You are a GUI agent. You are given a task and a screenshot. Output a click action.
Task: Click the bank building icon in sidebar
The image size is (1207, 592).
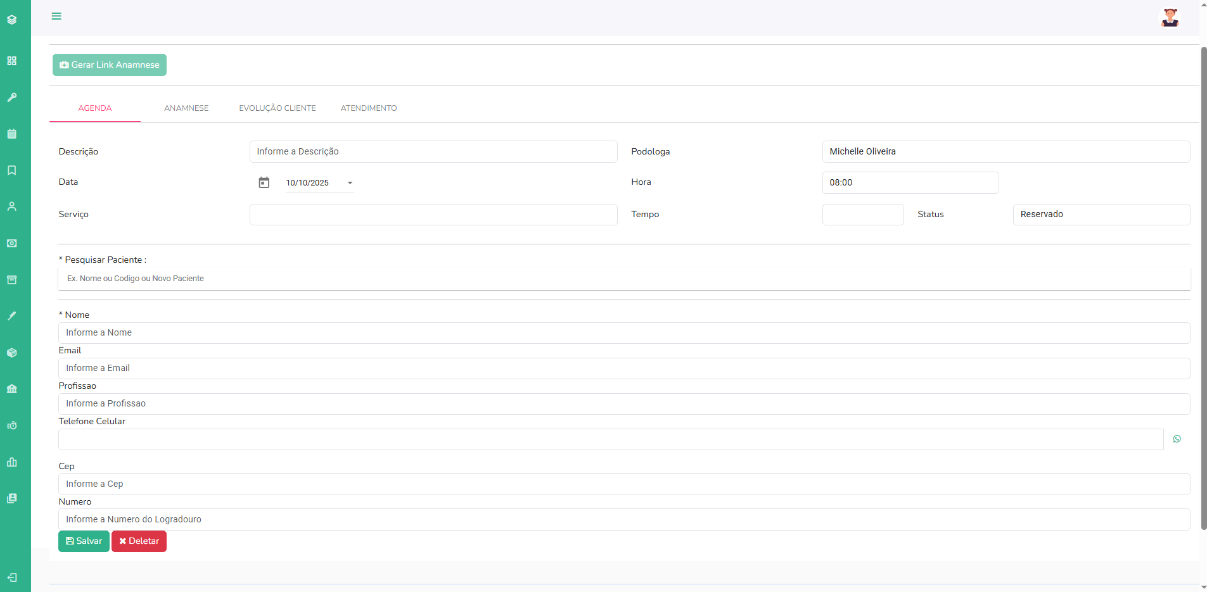[x=12, y=389]
